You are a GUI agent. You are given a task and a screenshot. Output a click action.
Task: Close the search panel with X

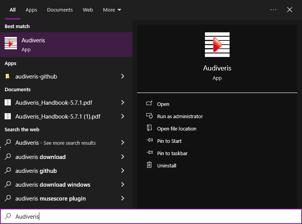coord(290,10)
